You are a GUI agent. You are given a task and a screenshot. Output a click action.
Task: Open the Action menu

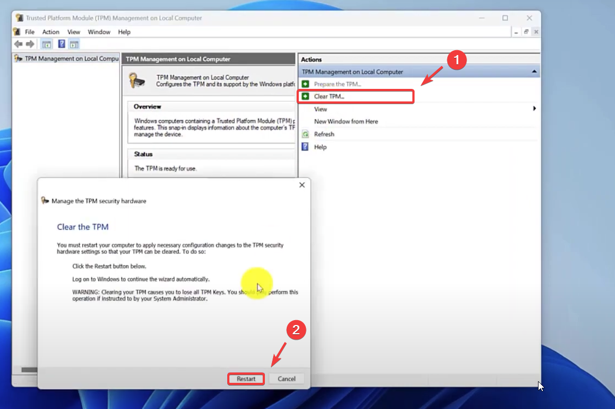(51, 32)
